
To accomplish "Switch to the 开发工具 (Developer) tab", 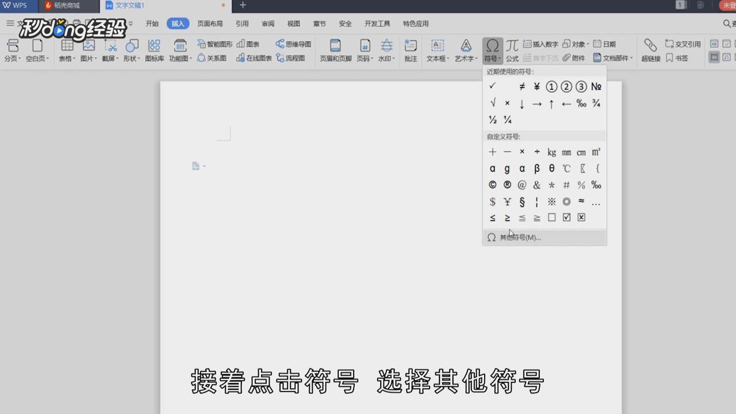I will coord(377,24).
